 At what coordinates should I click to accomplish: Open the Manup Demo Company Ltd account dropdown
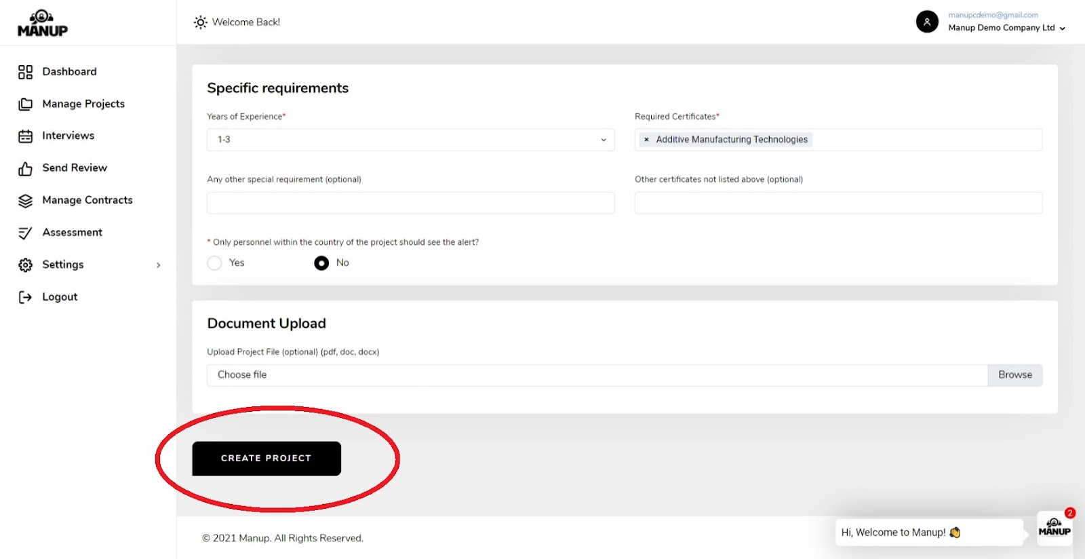(1007, 28)
